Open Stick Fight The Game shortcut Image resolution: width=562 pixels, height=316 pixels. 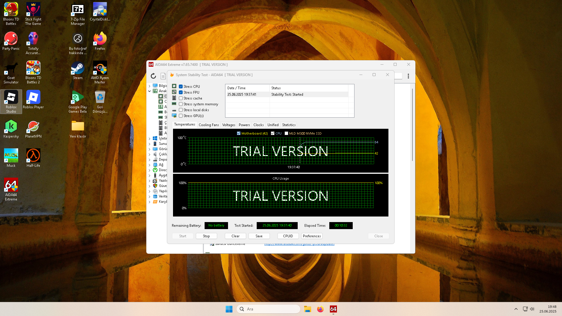click(x=33, y=14)
